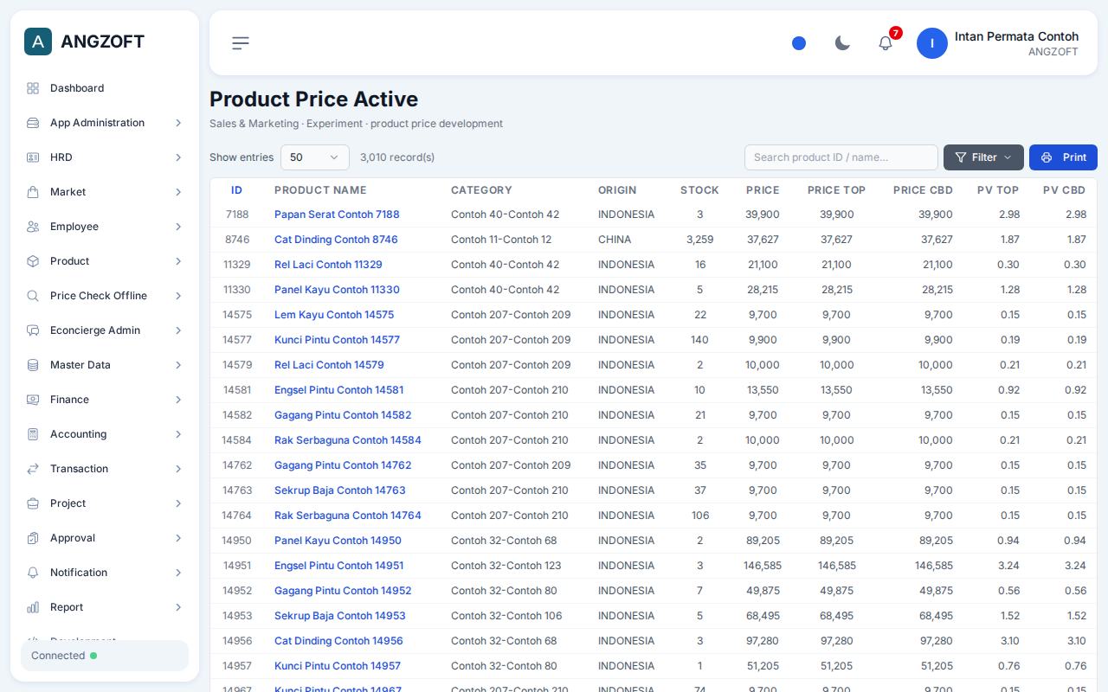
Task: Sort by the STOCK column header
Action: pos(699,190)
